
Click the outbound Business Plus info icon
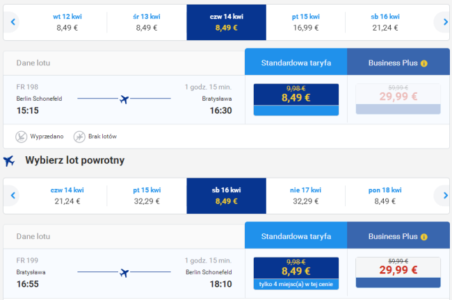[x=423, y=63]
